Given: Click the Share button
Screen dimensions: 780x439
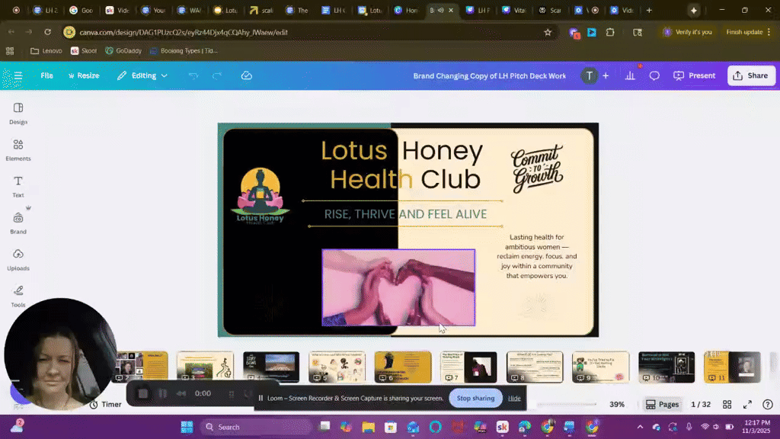Looking at the screenshot, I should click(750, 75).
